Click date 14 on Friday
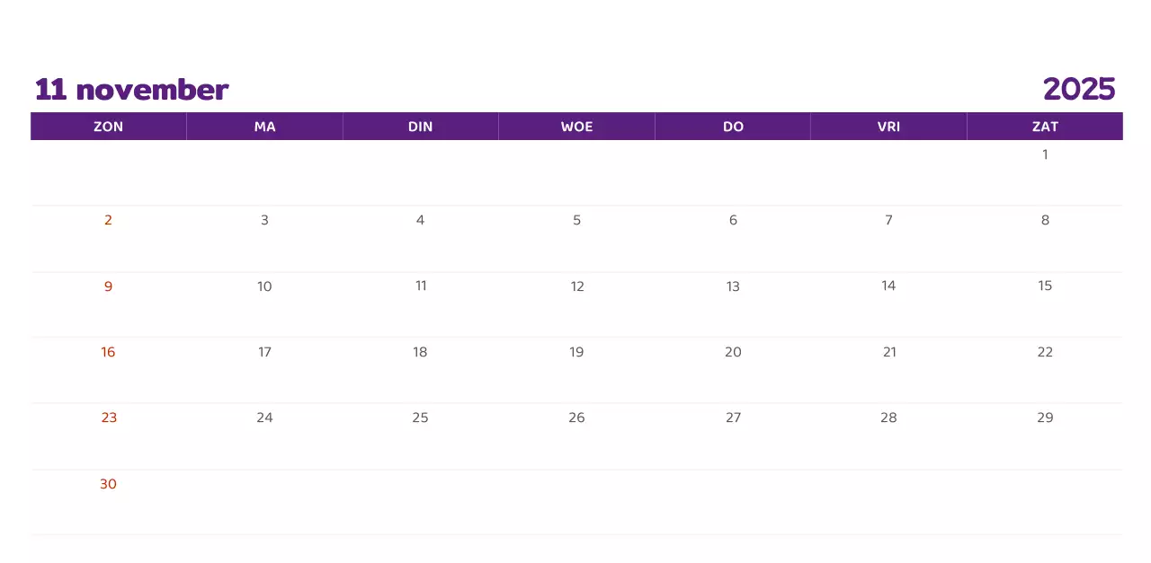 pos(888,286)
